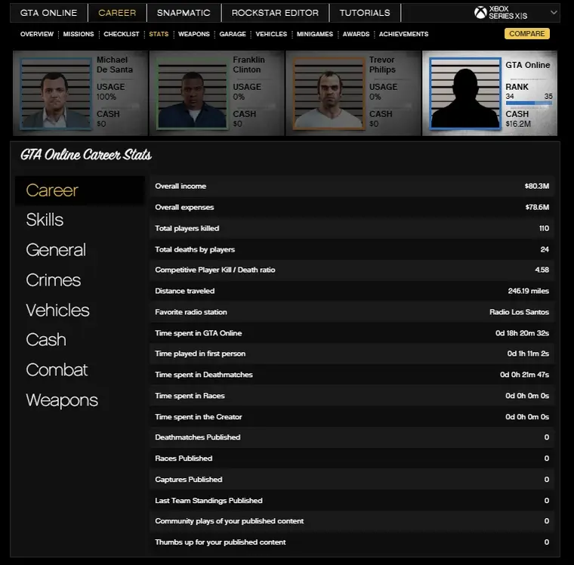
Task: Click the '110' players killed value
Action: pyautogui.click(x=544, y=228)
